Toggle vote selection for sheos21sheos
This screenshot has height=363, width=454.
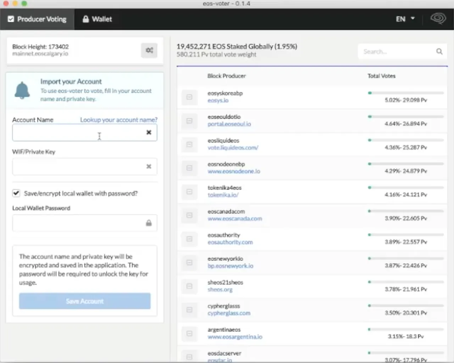189,286
